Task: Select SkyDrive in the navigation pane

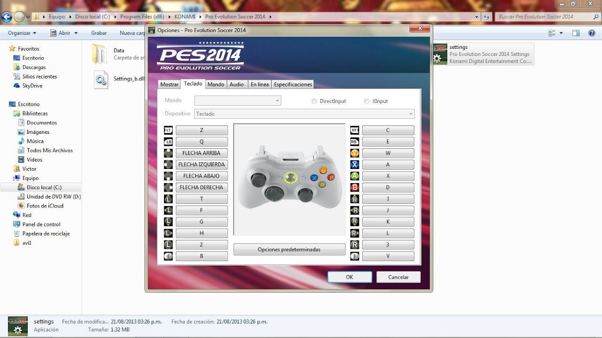Action: tap(32, 85)
